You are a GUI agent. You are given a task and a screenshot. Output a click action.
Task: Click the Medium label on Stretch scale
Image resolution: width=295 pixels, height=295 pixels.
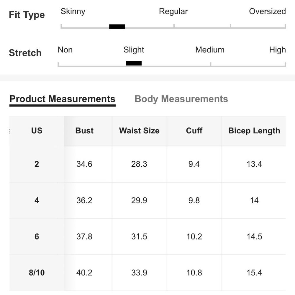[x=210, y=50]
